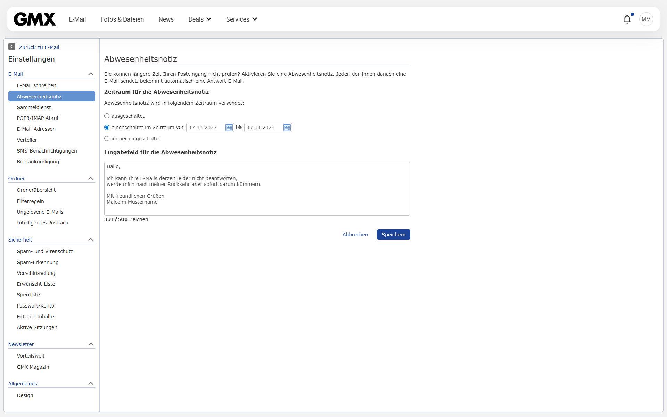
Task: Click the Abbrechen link
Action: (x=355, y=235)
